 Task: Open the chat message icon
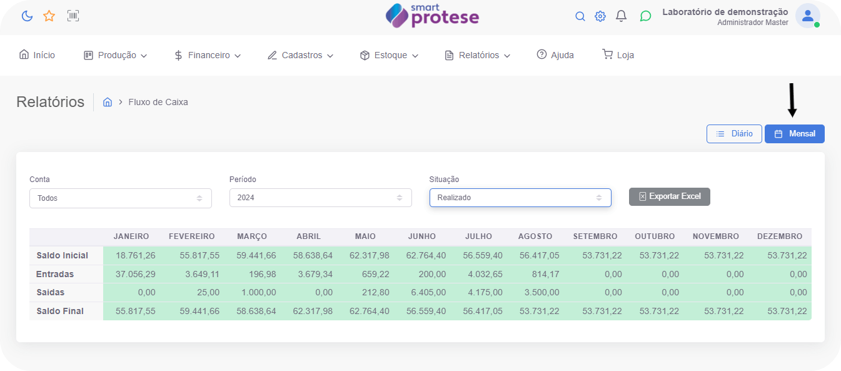pyautogui.click(x=645, y=16)
